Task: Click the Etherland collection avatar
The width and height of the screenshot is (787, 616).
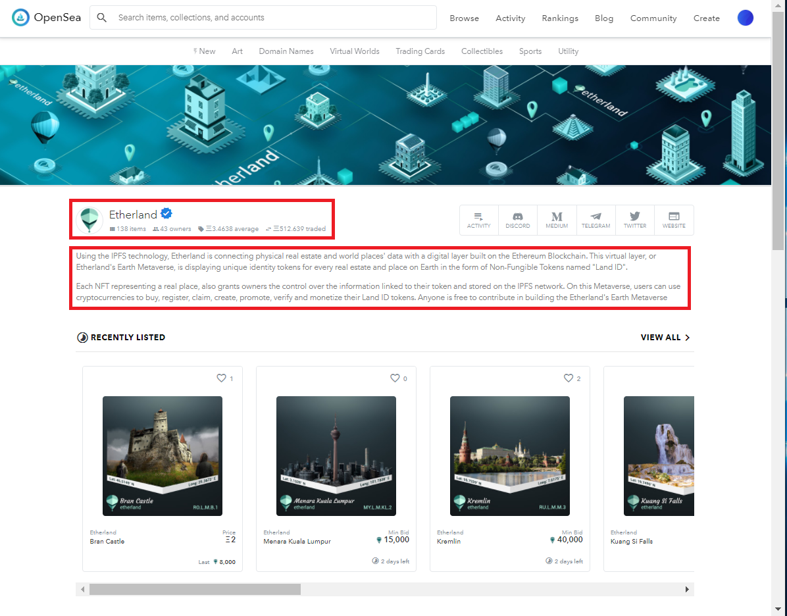Action: click(89, 219)
